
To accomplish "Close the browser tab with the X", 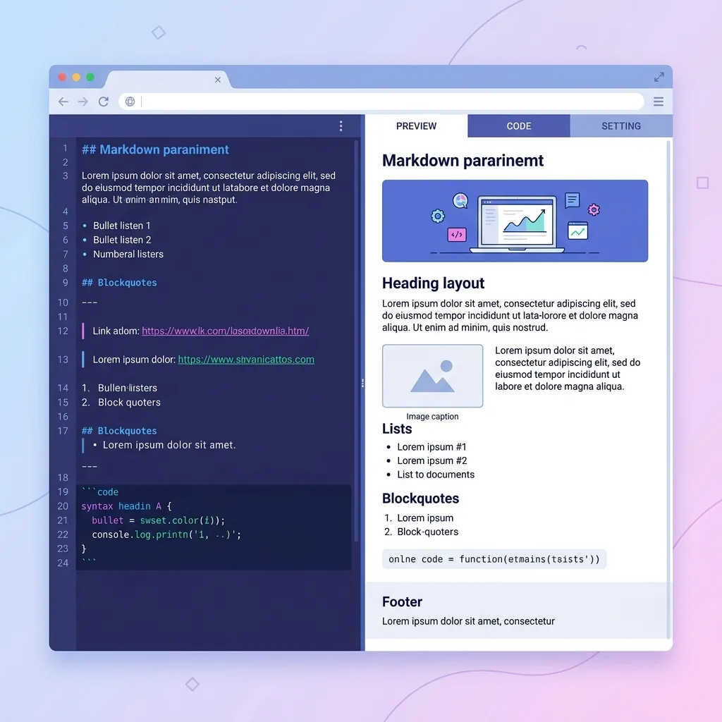I will point(218,80).
